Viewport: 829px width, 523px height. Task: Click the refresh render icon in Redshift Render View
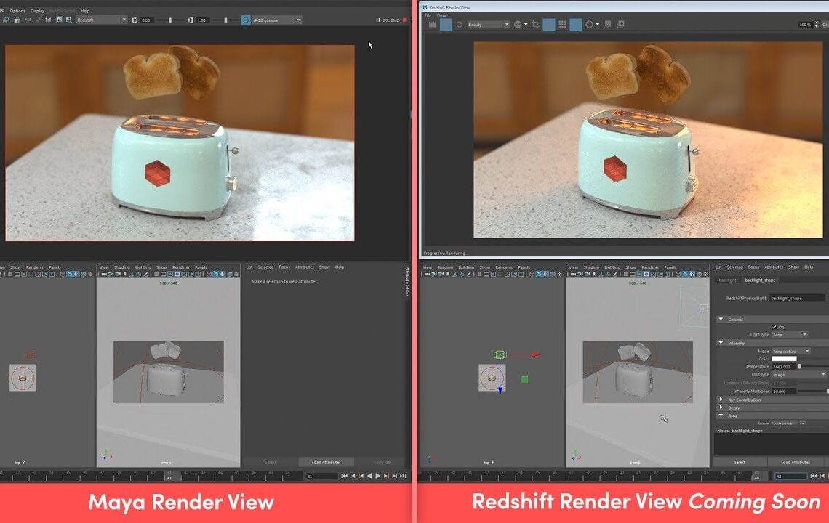click(459, 23)
